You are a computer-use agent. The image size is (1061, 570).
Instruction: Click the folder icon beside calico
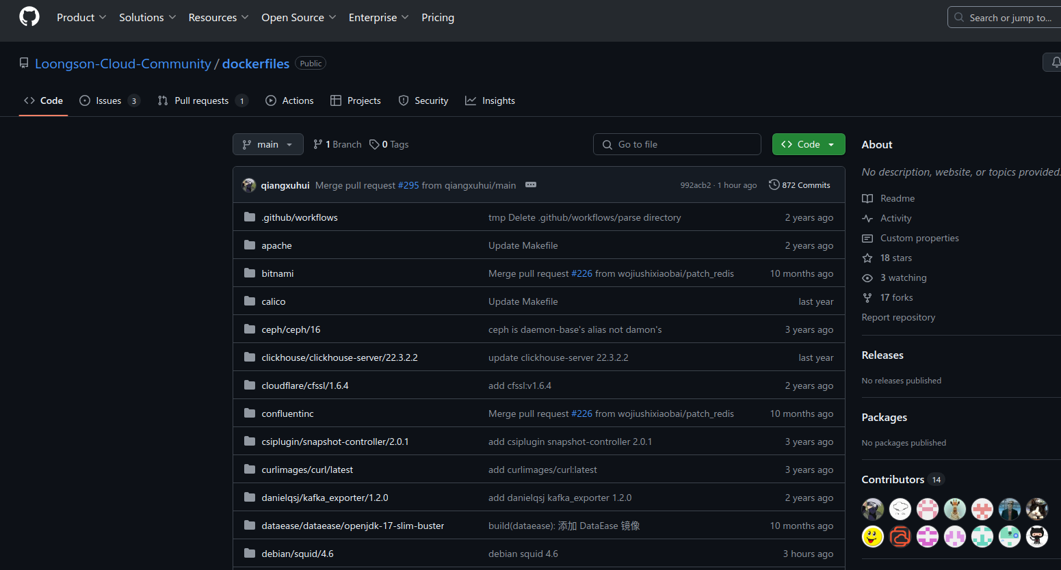[x=250, y=301]
